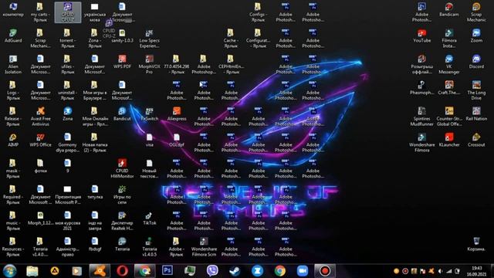The height and width of the screenshot is (278, 494).
Task: Open the YouTube desktop shortcut
Action: click(422, 36)
